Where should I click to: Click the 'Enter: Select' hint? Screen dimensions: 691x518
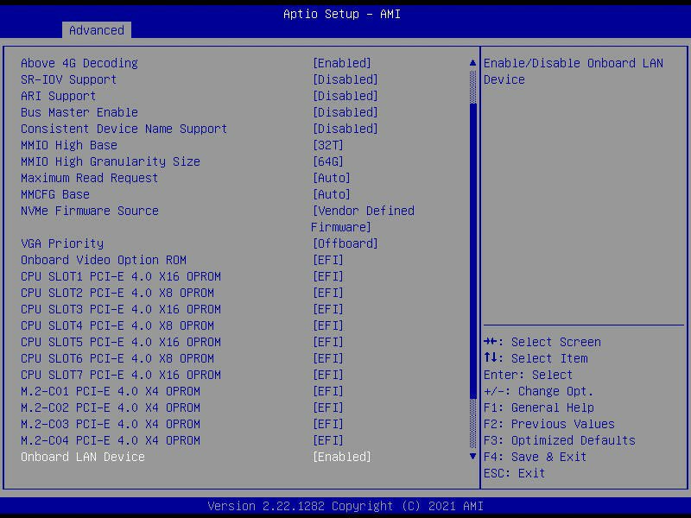[x=528, y=375]
